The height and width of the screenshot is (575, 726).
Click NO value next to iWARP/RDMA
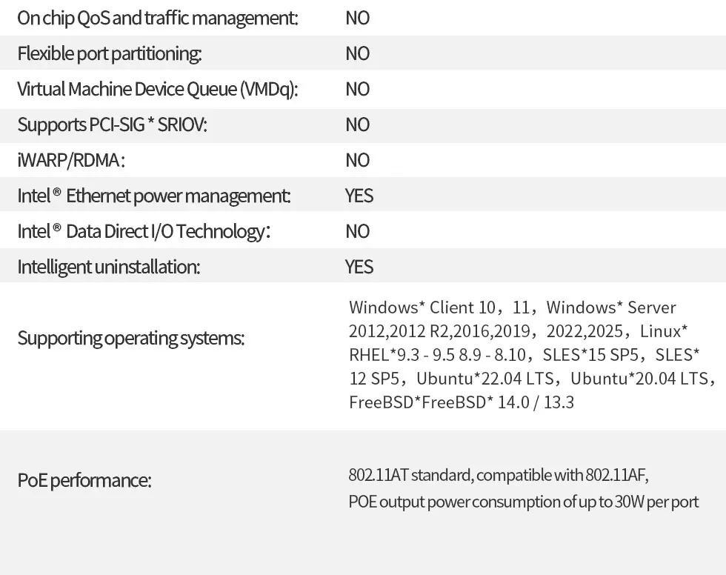[x=358, y=160]
